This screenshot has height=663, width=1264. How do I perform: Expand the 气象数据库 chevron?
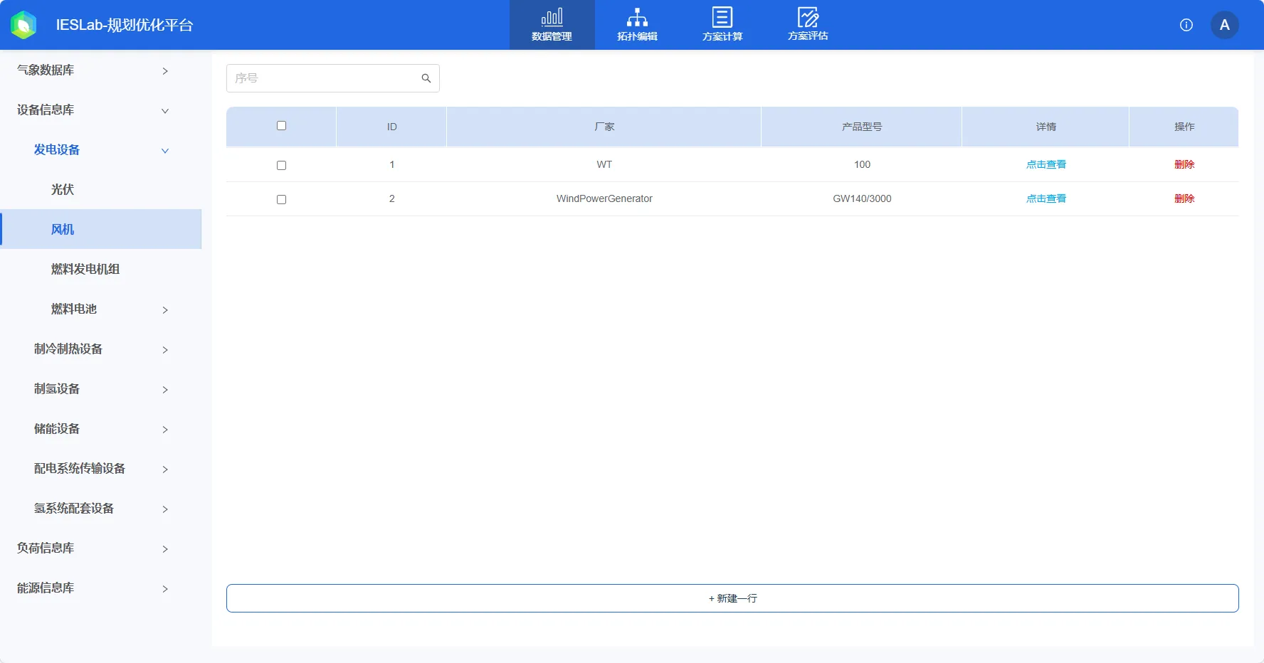(x=165, y=70)
